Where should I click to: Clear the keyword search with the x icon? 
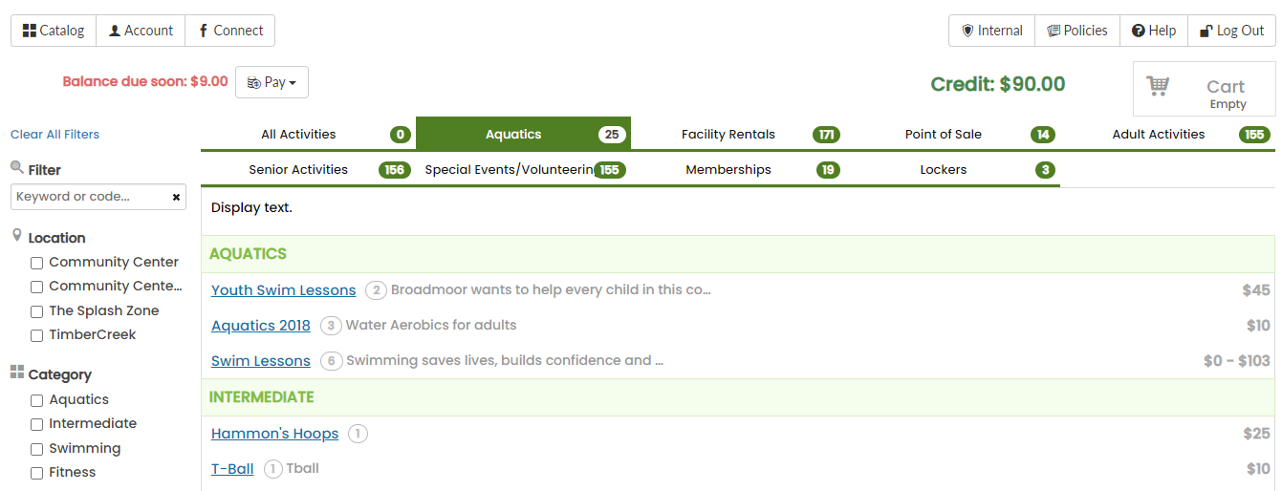coord(176,197)
